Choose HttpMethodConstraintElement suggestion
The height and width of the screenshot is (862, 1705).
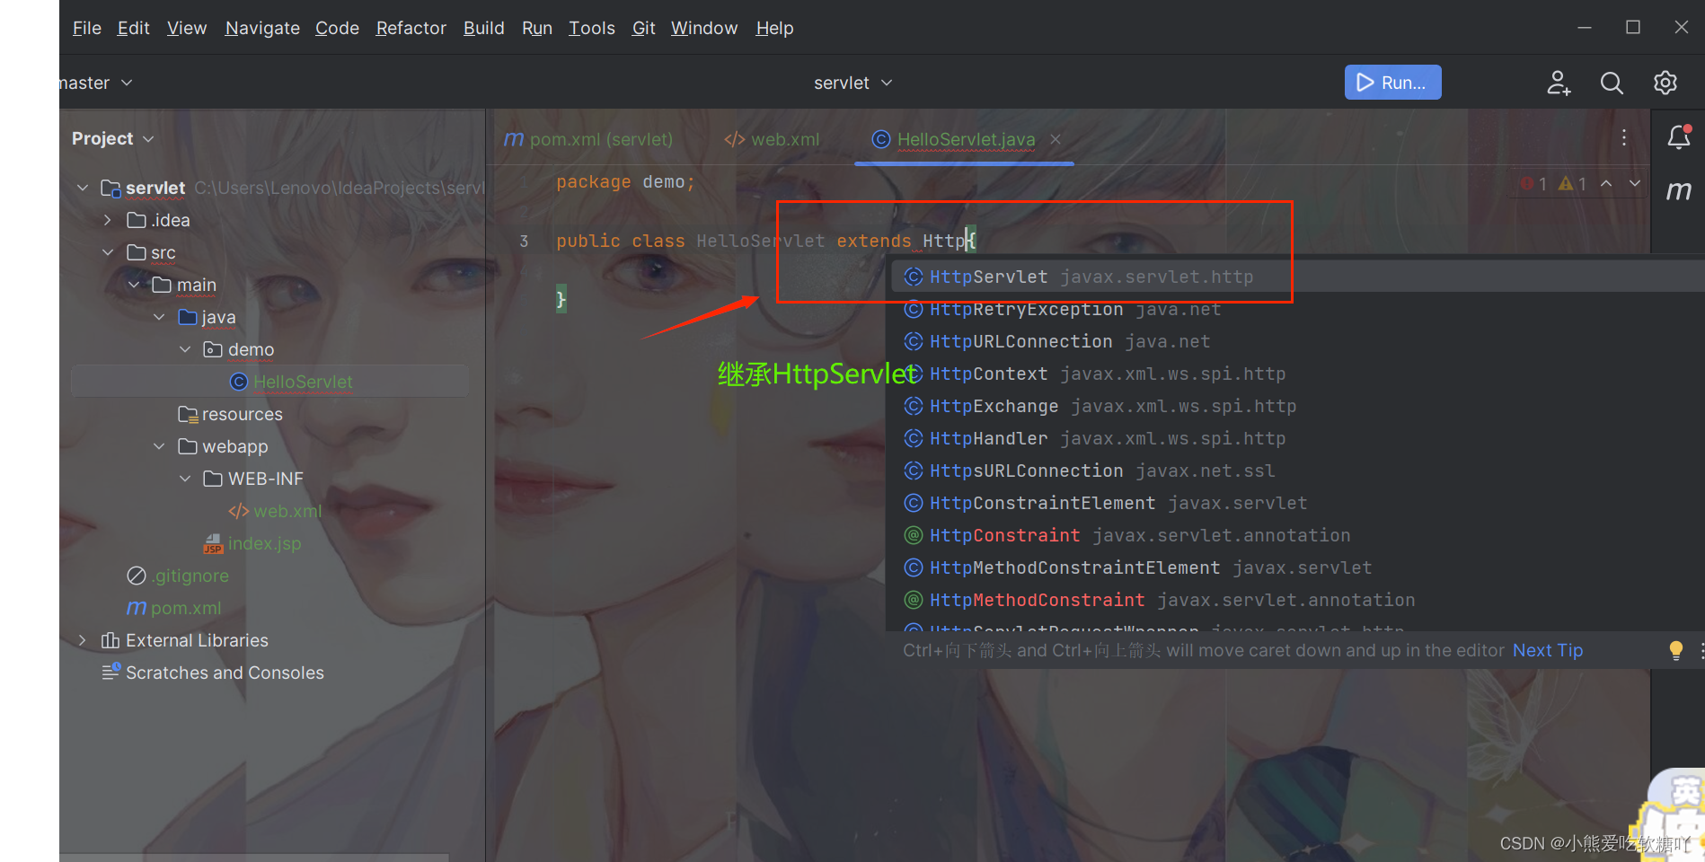(1297, 567)
